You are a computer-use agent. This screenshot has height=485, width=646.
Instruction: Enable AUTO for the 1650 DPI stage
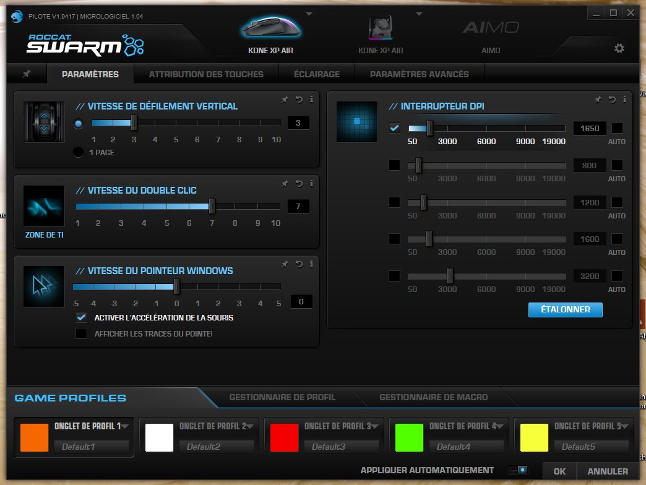tap(616, 128)
